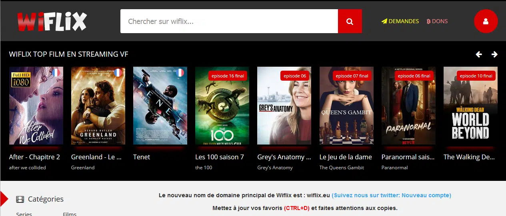Click the 'the 100' subtitle text

point(204,168)
